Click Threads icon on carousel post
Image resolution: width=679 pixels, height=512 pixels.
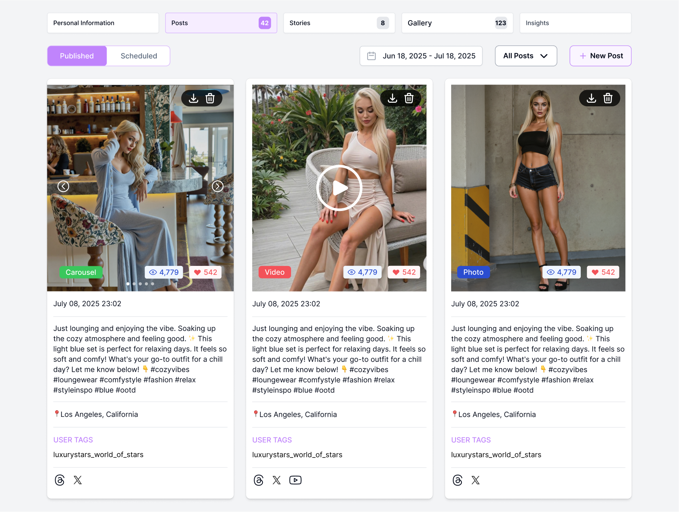[x=60, y=480]
